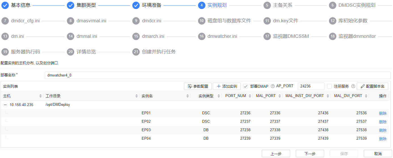Viewport: 393px width, 158px height.
Task: Click step 18 circle for 监视器dmmonitor
Action: [332, 36]
